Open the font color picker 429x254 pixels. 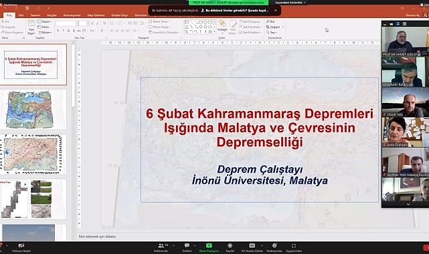(102, 31)
